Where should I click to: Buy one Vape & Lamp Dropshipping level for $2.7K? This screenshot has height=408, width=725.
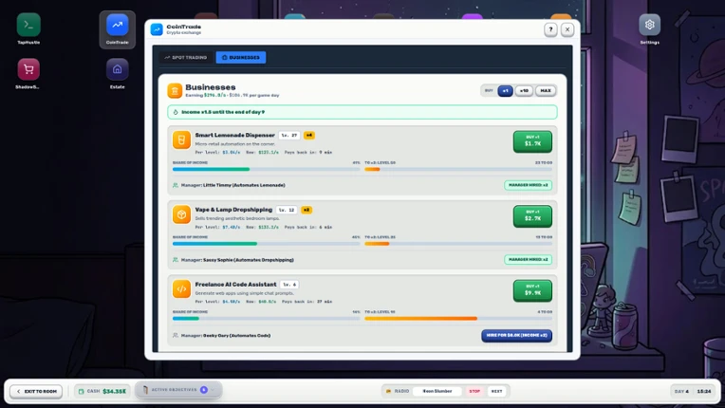point(532,216)
